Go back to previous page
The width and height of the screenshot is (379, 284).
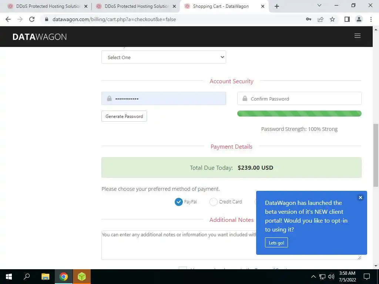8,19
